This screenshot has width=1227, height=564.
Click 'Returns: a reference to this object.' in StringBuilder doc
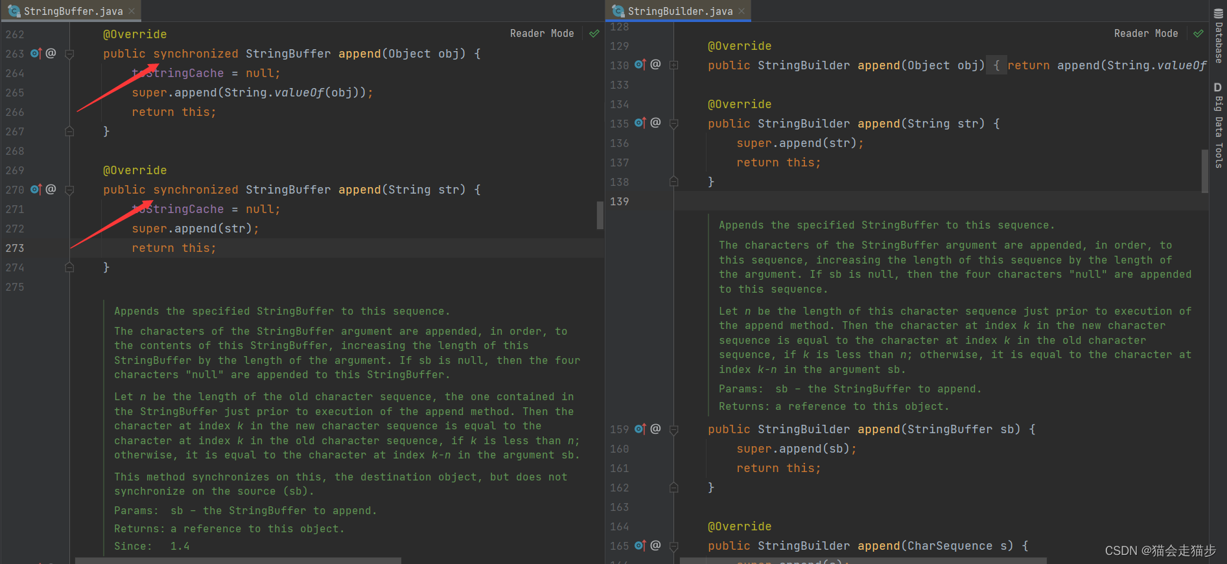[834, 407]
